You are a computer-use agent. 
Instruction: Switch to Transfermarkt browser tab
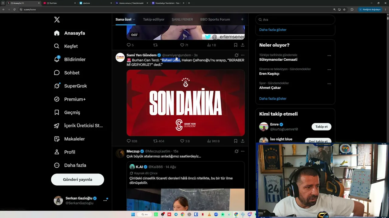(x=131, y=3)
